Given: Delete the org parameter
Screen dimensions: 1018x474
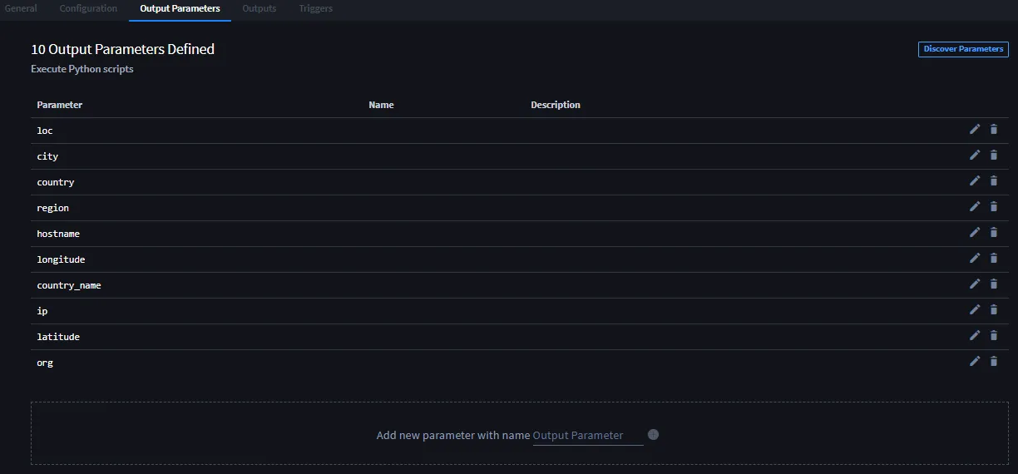Looking at the screenshot, I should tap(993, 361).
